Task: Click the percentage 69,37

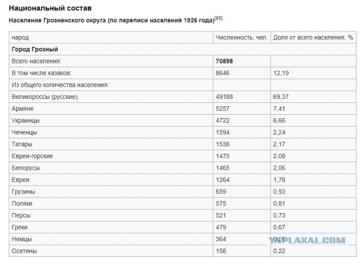Action: click(x=281, y=97)
